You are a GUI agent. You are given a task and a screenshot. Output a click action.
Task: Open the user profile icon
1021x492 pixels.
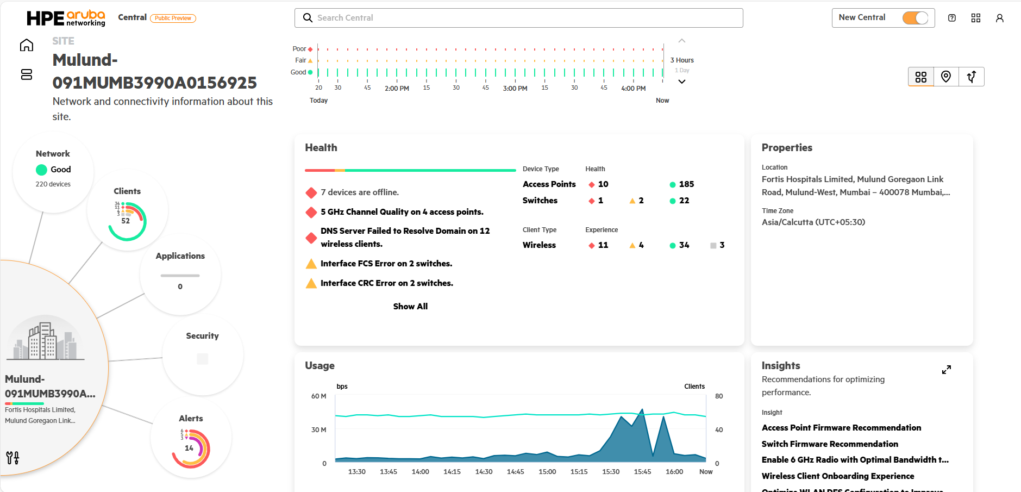coord(999,18)
